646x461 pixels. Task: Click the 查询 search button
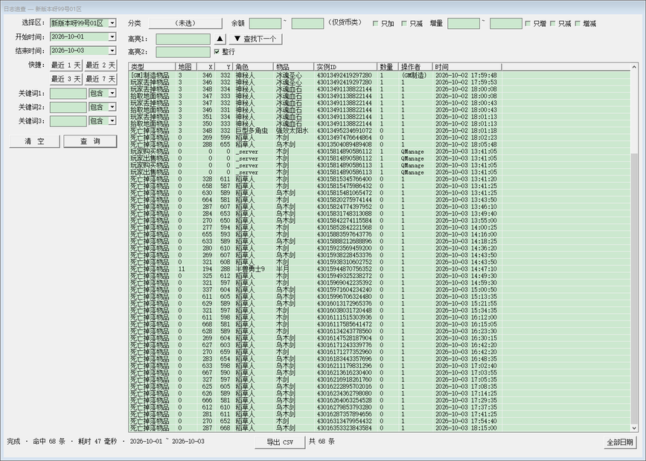coord(90,141)
